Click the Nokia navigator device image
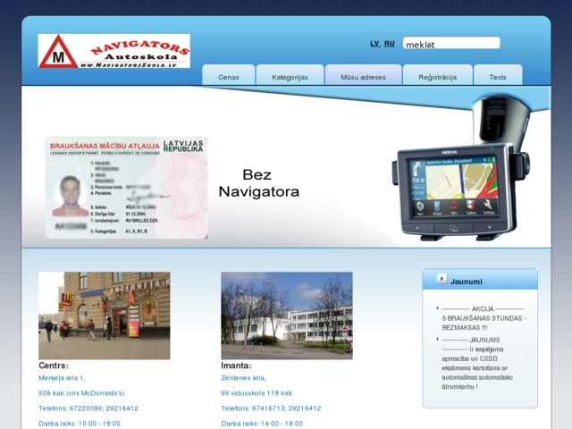 (x=461, y=168)
